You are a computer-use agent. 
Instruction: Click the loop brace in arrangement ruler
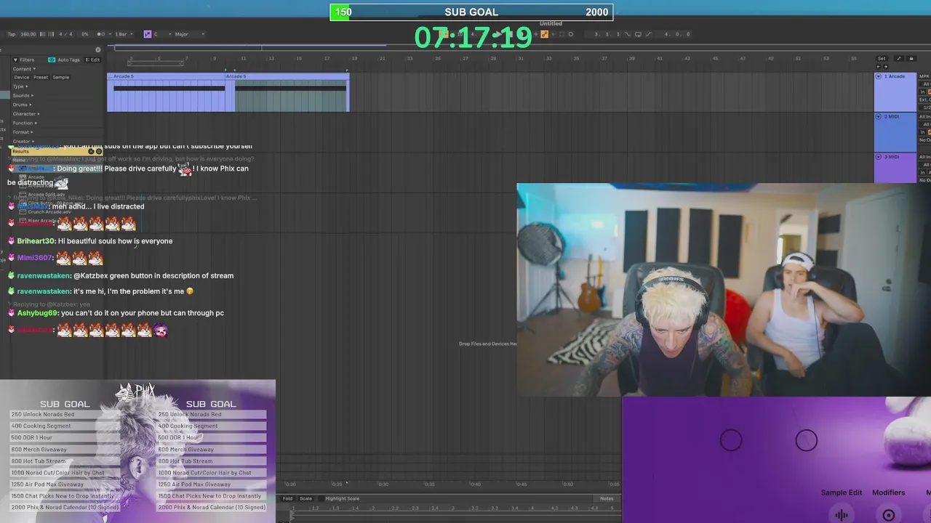click(x=155, y=63)
